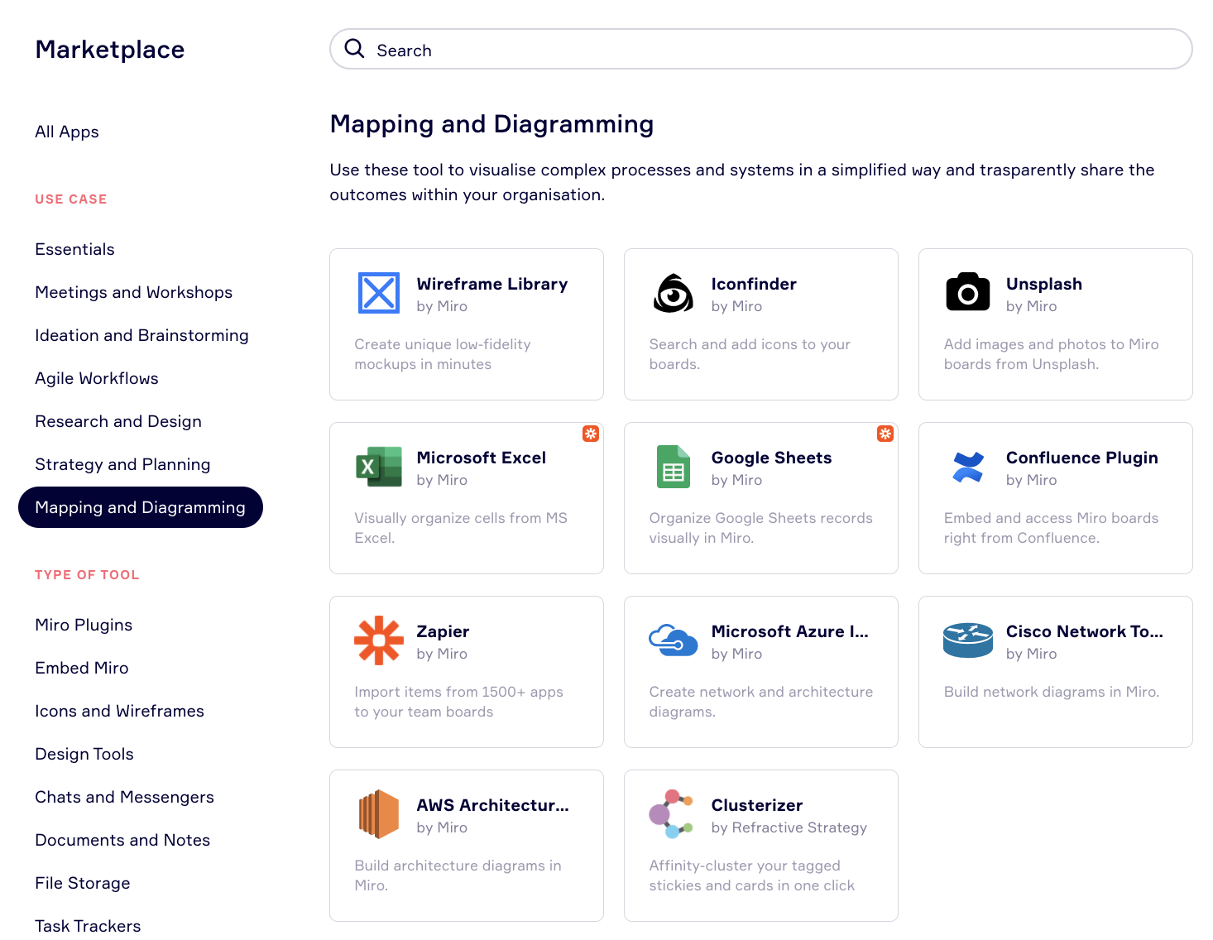Screen dimensions: 1213x940
Task: Open the All Apps category
Action: (67, 132)
